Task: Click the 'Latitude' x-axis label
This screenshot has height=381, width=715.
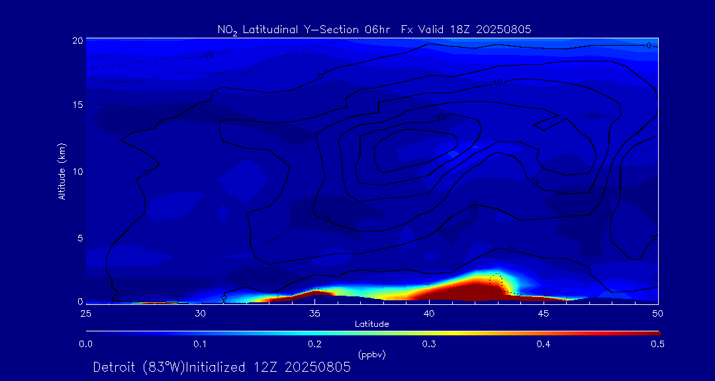Action: pyautogui.click(x=371, y=324)
